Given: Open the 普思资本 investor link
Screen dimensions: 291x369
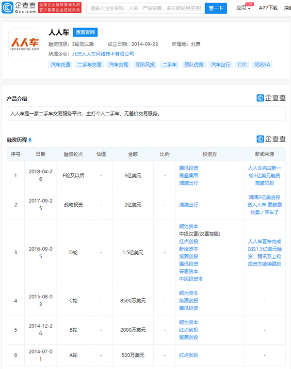Looking at the screenshot, I should click(x=189, y=272).
